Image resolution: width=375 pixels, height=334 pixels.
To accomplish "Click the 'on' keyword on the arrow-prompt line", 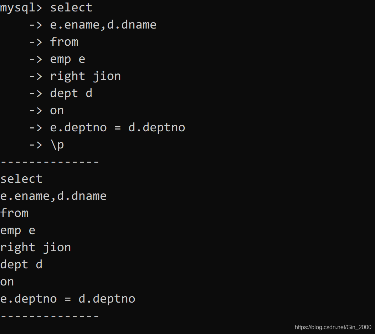I will click(x=57, y=111).
